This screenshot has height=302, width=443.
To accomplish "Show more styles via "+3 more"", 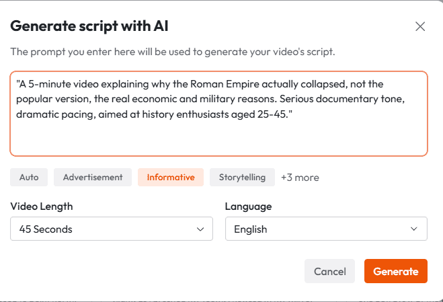I will coord(300,178).
